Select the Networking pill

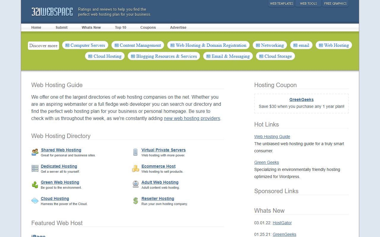pos(270,45)
